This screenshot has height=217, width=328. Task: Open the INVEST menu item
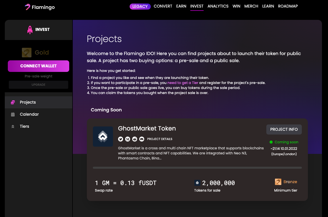pyautogui.click(x=197, y=6)
